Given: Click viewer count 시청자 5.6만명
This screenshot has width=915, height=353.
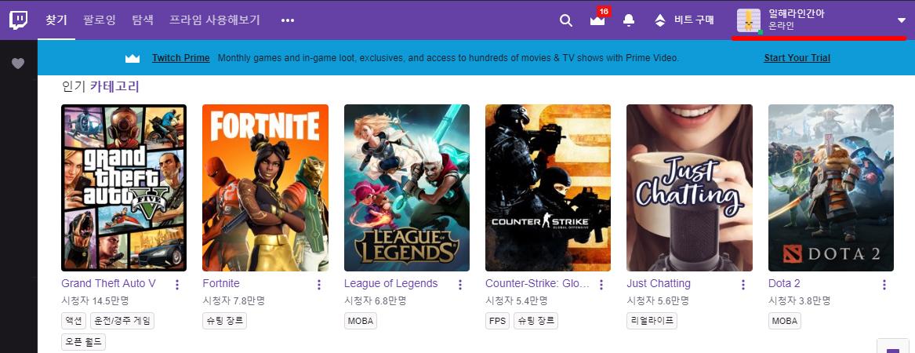Looking at the screenshot, I should coord(658,302).
